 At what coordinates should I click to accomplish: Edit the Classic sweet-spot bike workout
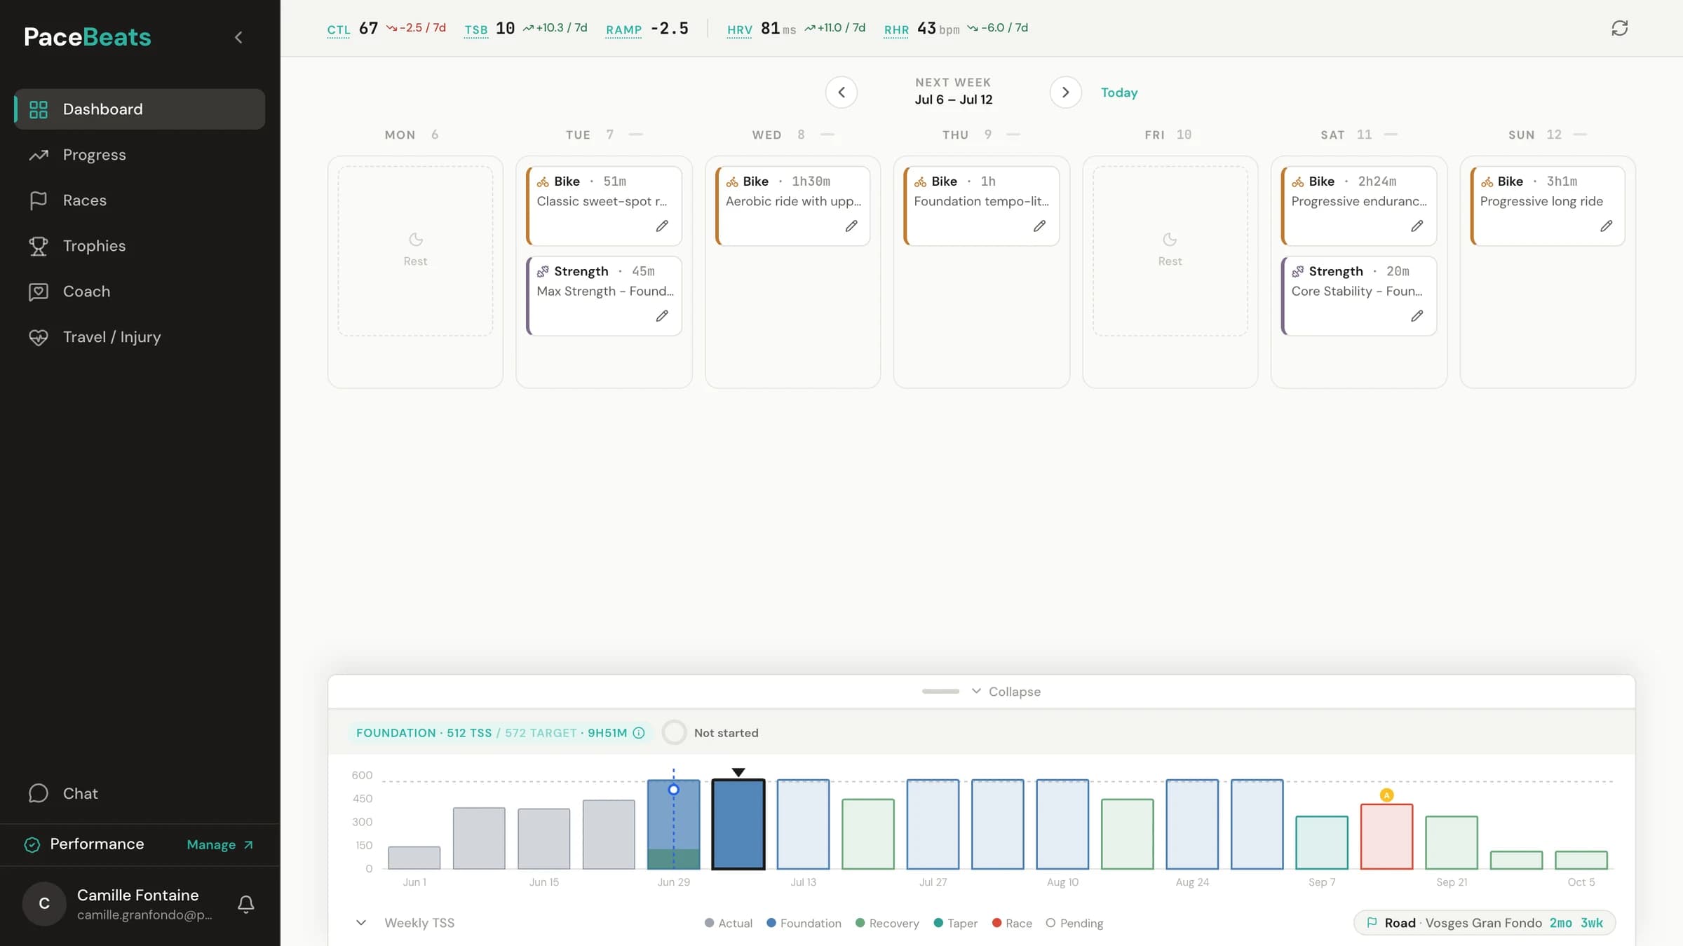tap(662, 226)
